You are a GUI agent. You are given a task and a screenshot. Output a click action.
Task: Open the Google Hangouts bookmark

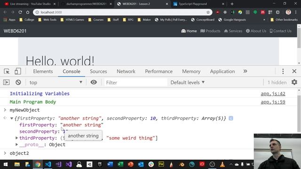(232, 20)
